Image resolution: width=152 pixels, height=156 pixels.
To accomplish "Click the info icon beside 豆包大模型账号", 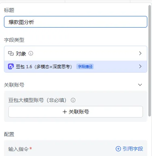I will [73, 100].
